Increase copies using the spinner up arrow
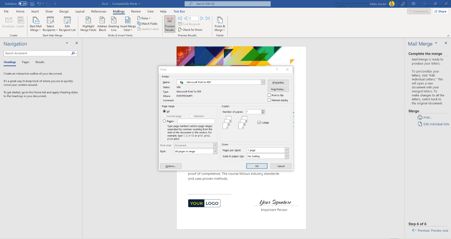Viewport: 451px width, 239px height. point(263,110)
